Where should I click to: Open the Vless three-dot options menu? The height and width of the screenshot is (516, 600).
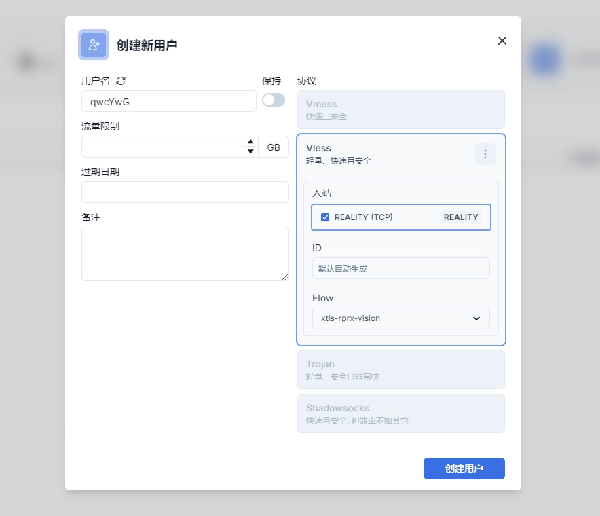485,154
